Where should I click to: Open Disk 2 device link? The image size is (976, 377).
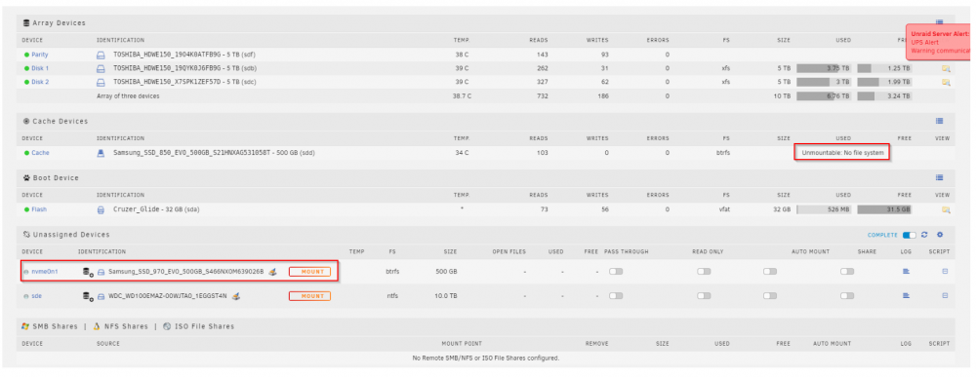[x=40, y=82]
